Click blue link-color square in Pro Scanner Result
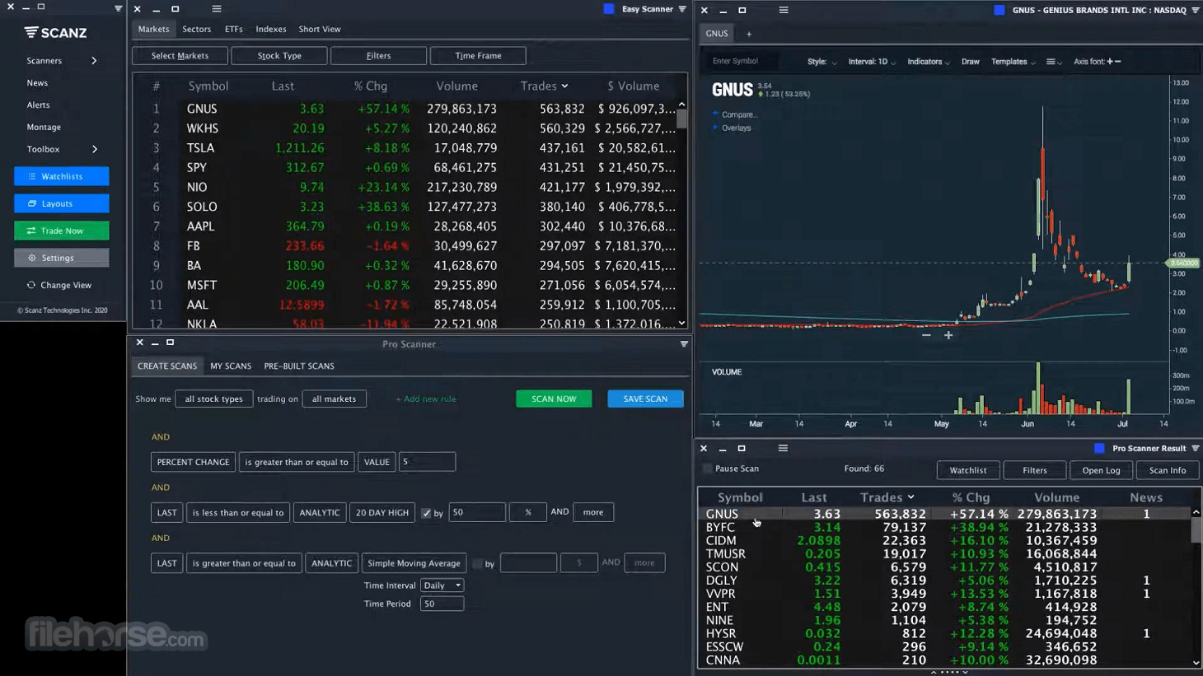The height and width of the screenshot is (676, 1203). pos(1099,448)
